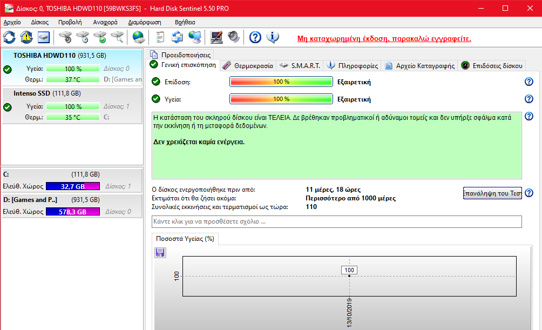Click the globe with disk toolbar icon
The height and width of the screenshot is (330, 542).
tap(139, 37)
